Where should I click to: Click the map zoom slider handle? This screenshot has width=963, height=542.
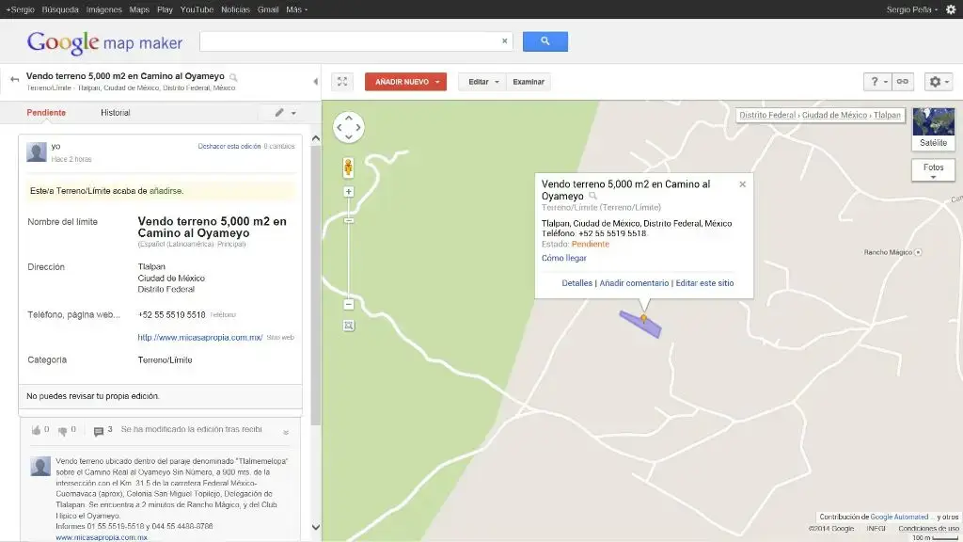pos(348,220)
